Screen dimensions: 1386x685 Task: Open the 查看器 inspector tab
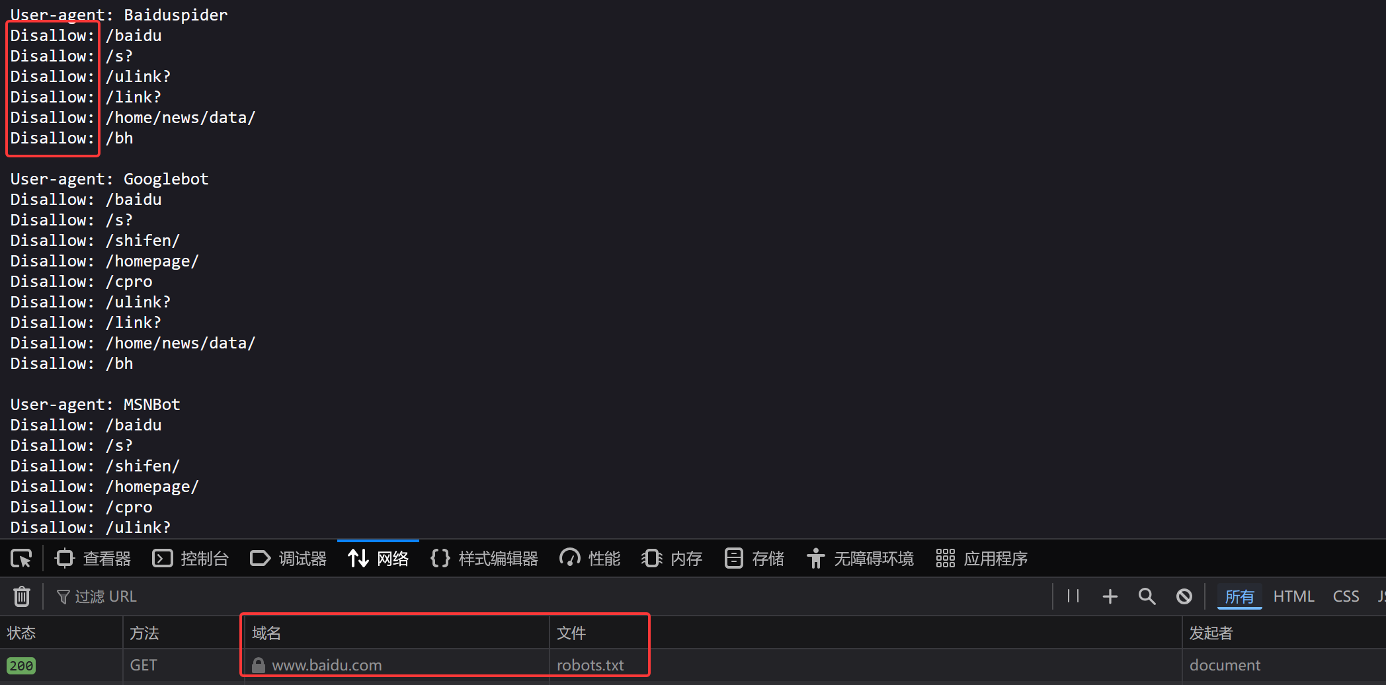(x=93, y=559)
